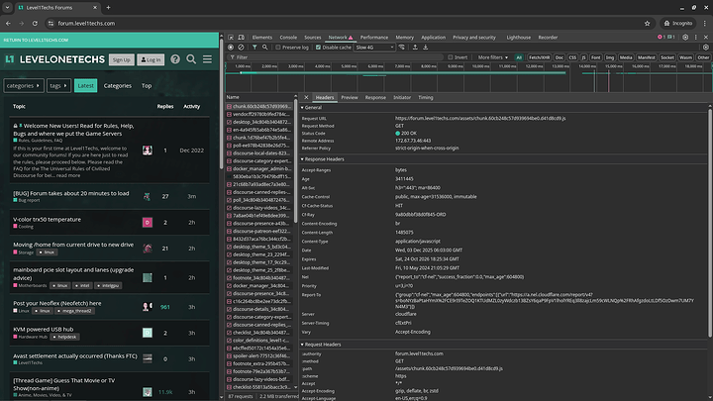
Task: Open the Preview tab for the request
Action: tap(350, 98)
